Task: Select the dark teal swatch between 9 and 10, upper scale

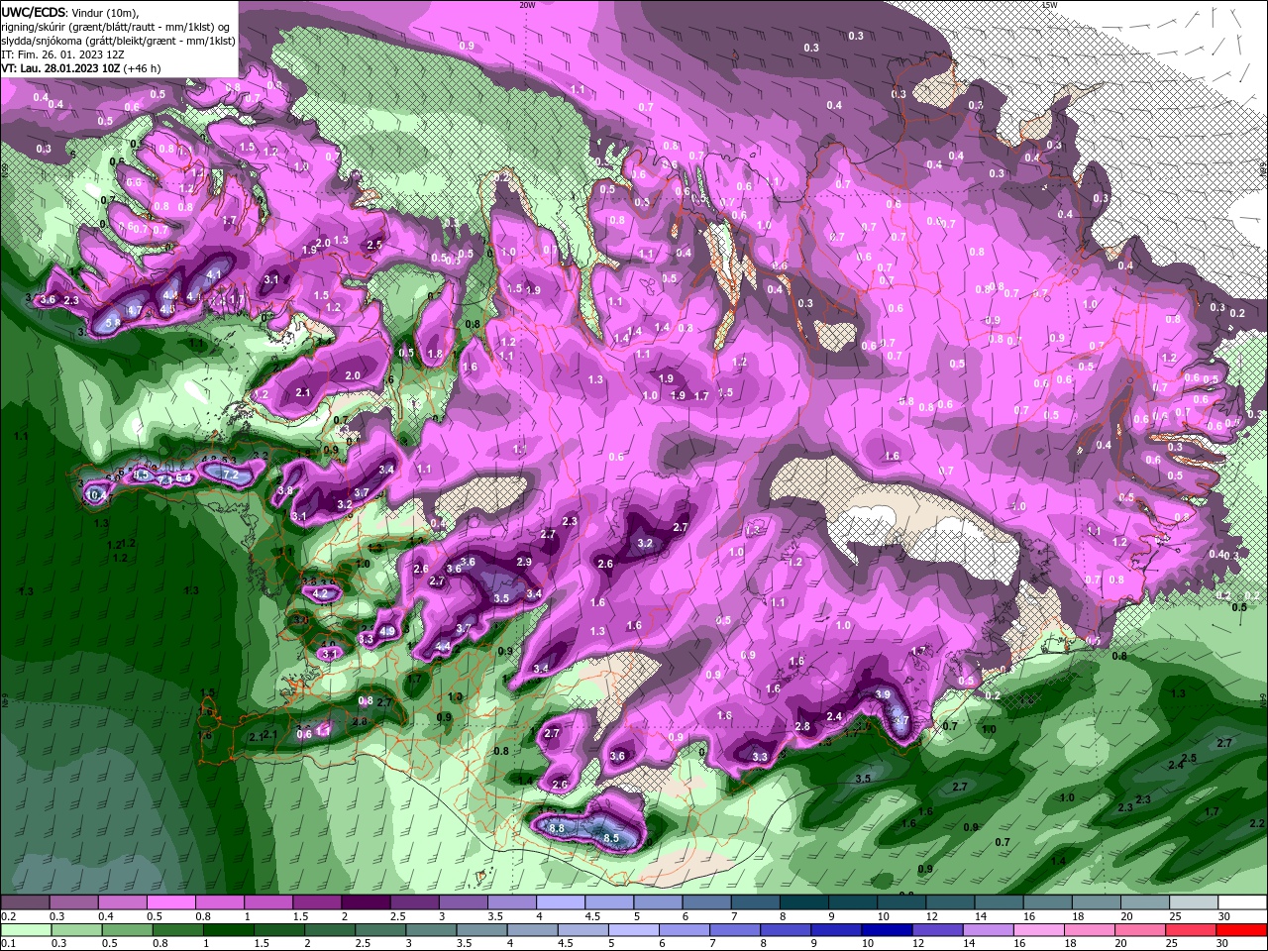Action: (x=853, y=902)
